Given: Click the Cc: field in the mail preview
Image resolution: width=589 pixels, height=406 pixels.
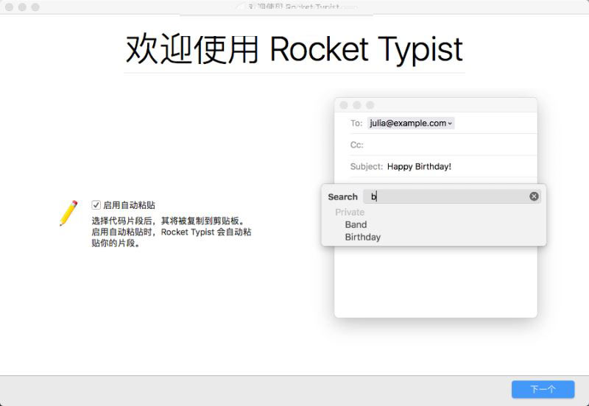Looking at the screenshot, I should [x=443, y=145].
